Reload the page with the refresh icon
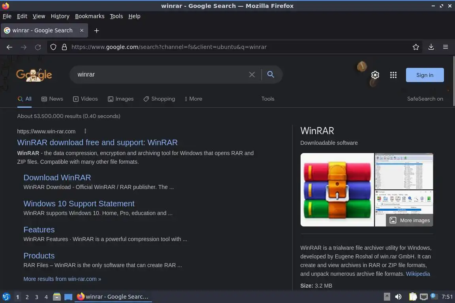 click(38, 47)
